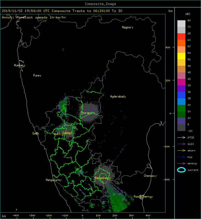Pick the orange 60 dBZ swatch

click(x=181, y=43)
